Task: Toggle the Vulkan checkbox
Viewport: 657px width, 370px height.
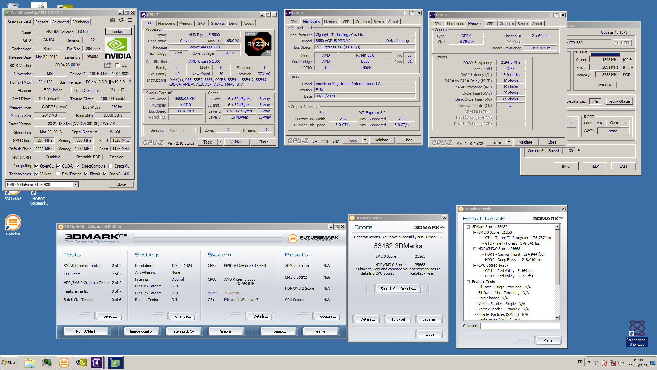Action: click(x=36, y=174)
